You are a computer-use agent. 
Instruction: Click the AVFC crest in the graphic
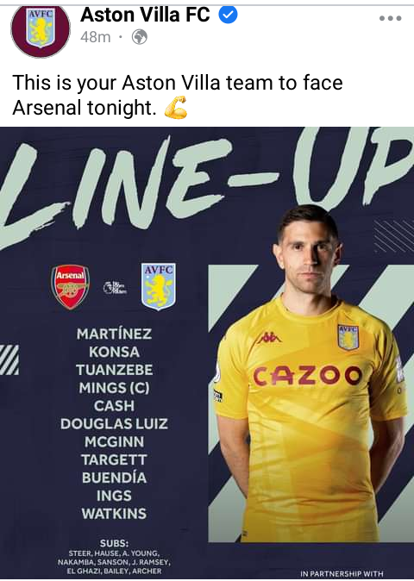coord(159,286)
